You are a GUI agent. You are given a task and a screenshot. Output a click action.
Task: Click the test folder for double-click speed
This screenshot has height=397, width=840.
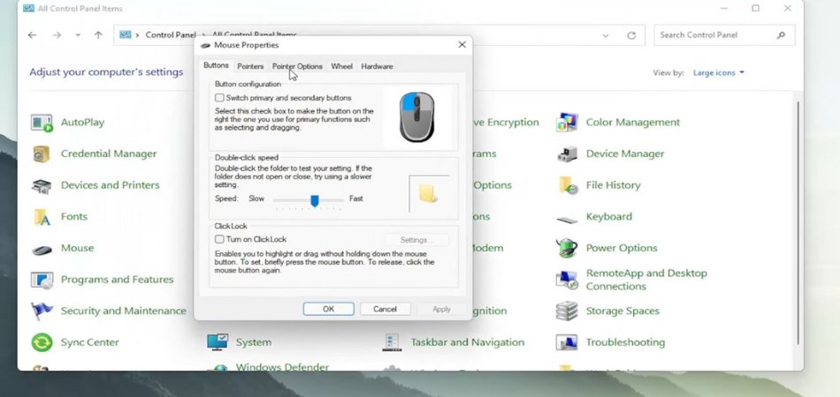[427, 193]
